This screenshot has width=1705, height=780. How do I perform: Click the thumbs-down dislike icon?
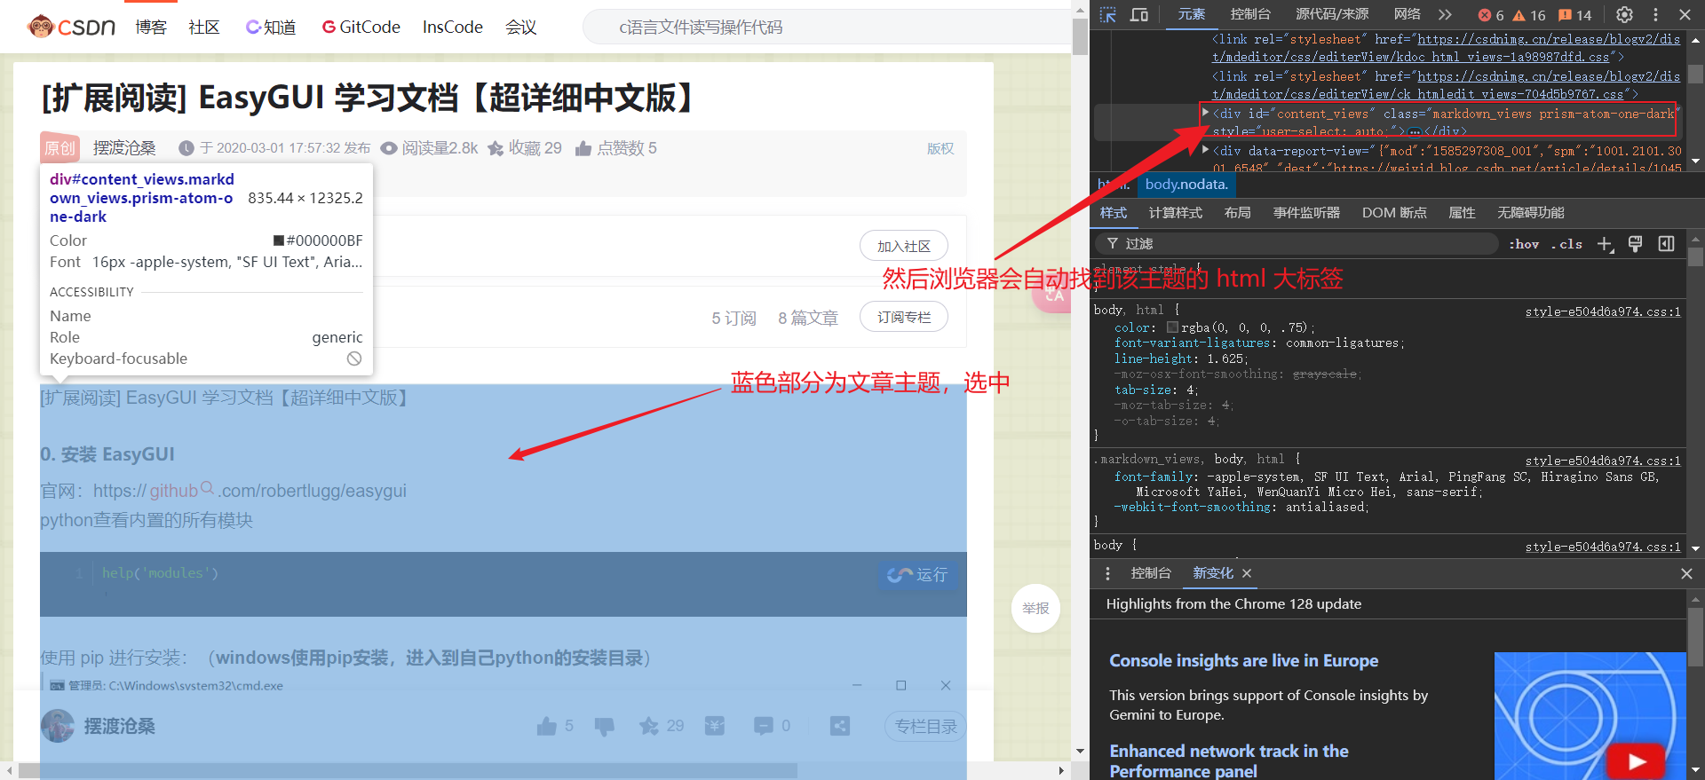tap(605, 726)
